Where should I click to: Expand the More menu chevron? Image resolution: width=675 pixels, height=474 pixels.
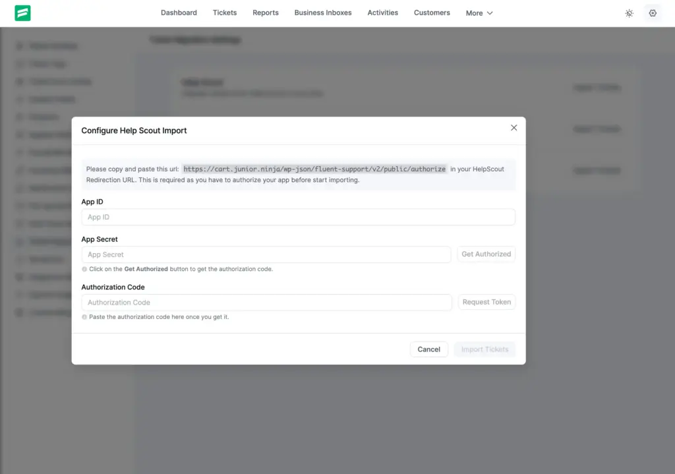[x=490, y=13]
